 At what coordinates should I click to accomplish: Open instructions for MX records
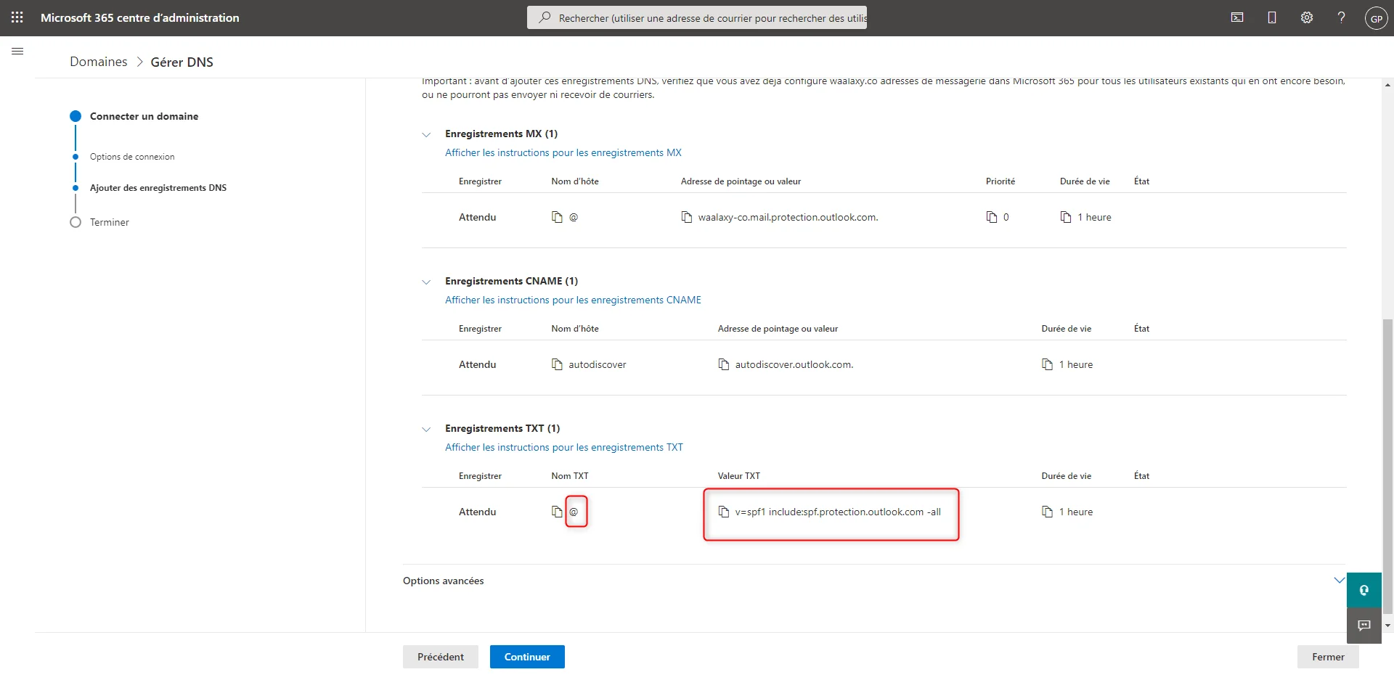(563, 152)
